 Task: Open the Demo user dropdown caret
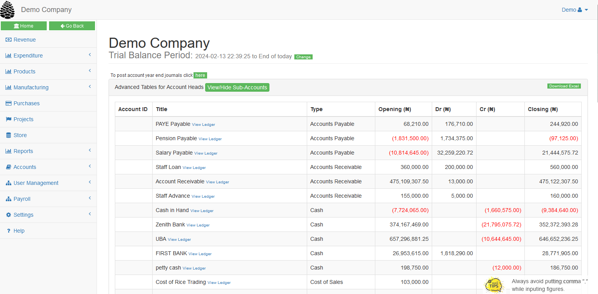pyautogui.click(x=586, y=10)
